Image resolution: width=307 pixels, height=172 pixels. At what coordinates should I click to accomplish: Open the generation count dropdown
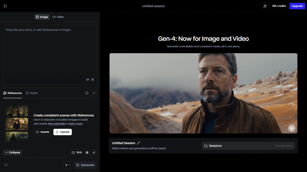click(67, 165)
